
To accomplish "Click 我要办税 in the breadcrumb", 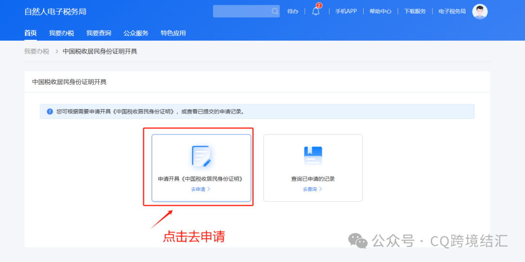I will point(36,51).
